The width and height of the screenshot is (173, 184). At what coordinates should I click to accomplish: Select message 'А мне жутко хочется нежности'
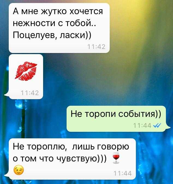[59, 28]
